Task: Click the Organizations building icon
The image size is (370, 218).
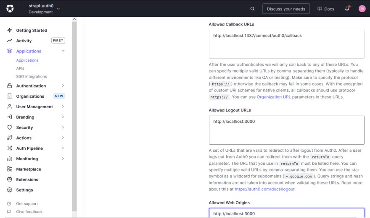Action: coord(9,96)
